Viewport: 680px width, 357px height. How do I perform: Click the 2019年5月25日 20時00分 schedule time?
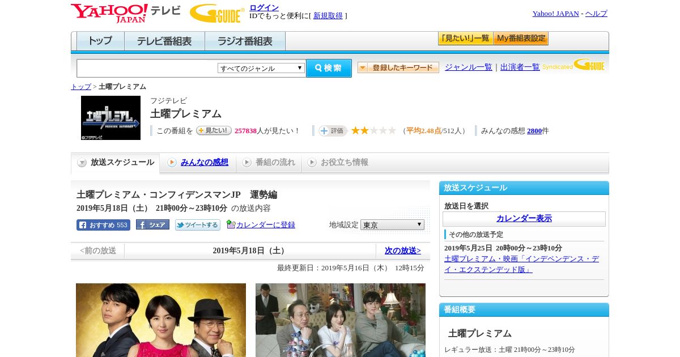(x=503, y=248)
